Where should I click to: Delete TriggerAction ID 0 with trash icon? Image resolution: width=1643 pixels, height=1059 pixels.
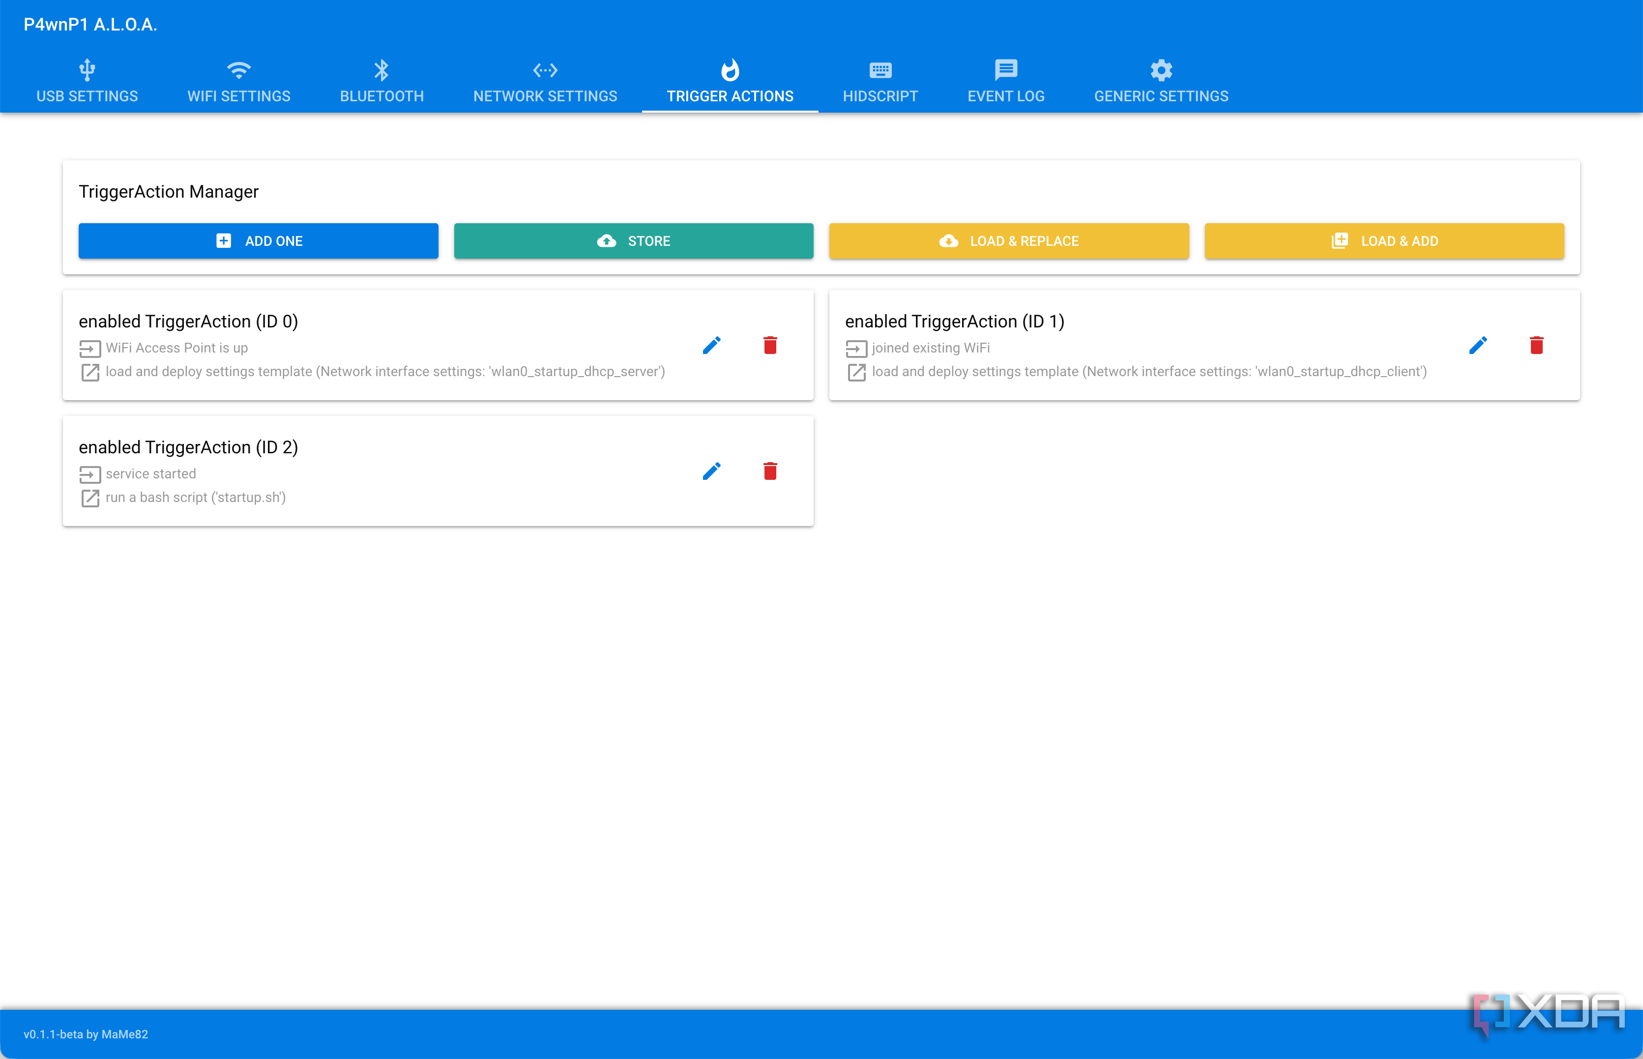[770, 345]
